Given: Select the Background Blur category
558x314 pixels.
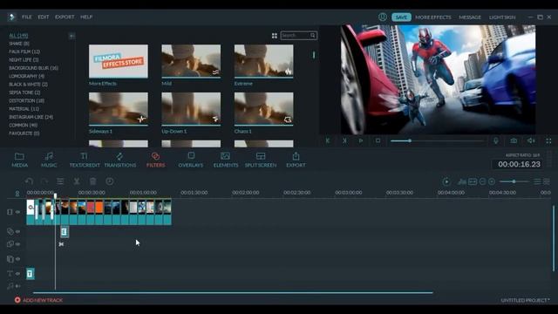Looking at the screenshot, I should pos(33,68).
